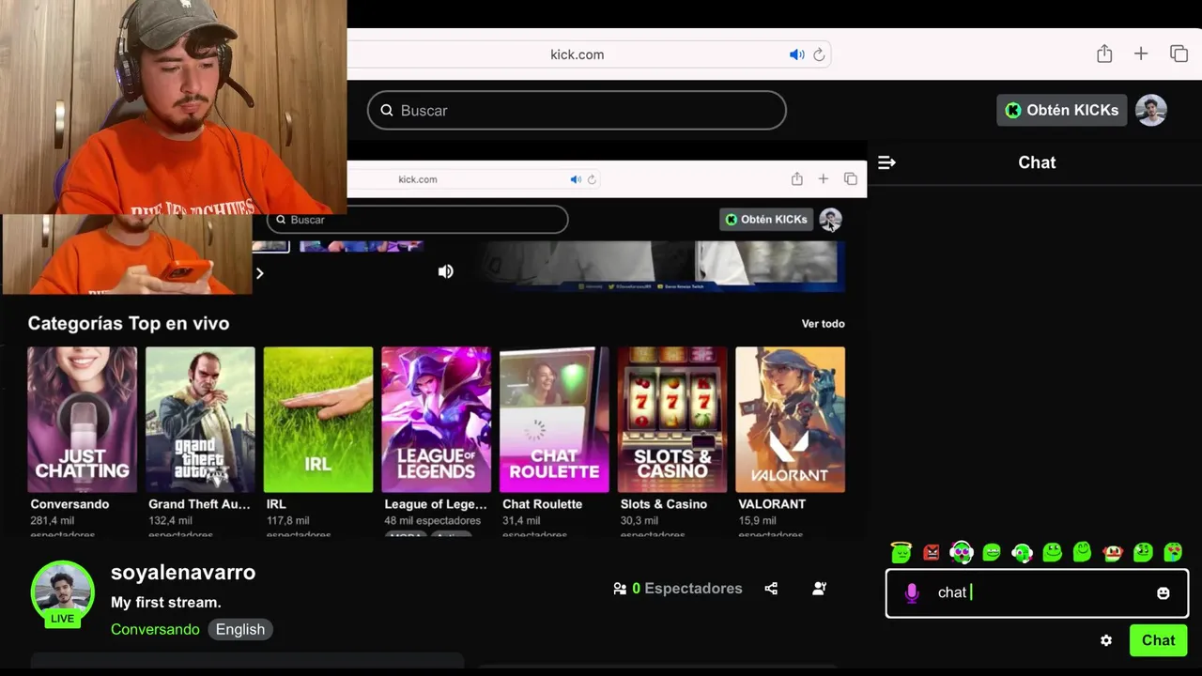
Task: Click the inner stream's profile avatar
Action: point(830,219)
